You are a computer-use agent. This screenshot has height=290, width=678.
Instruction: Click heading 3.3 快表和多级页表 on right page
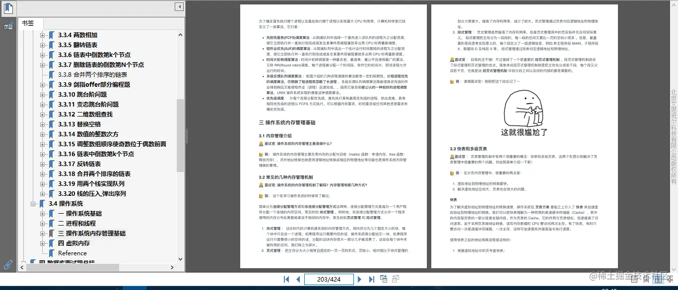tap(468, 149)
